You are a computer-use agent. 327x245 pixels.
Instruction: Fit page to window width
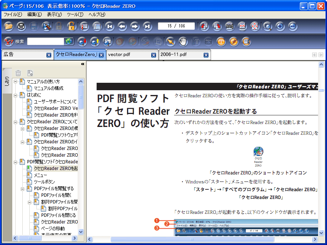pos(242,26)
